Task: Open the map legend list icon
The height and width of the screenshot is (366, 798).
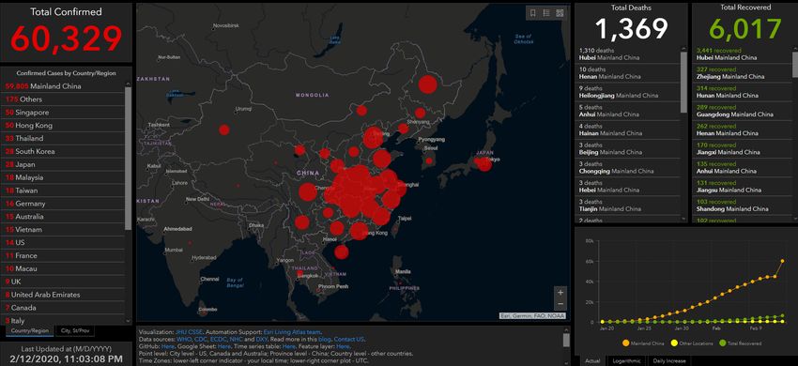Action: pos(546,13)
